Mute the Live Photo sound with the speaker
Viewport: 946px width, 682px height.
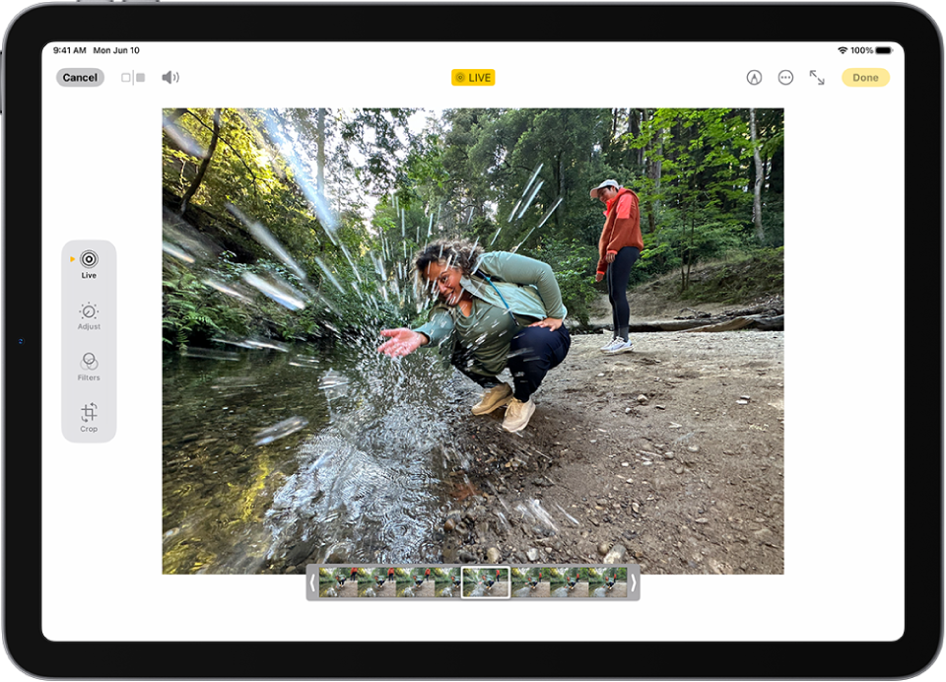pyautogui.click(x=169, y=77)
